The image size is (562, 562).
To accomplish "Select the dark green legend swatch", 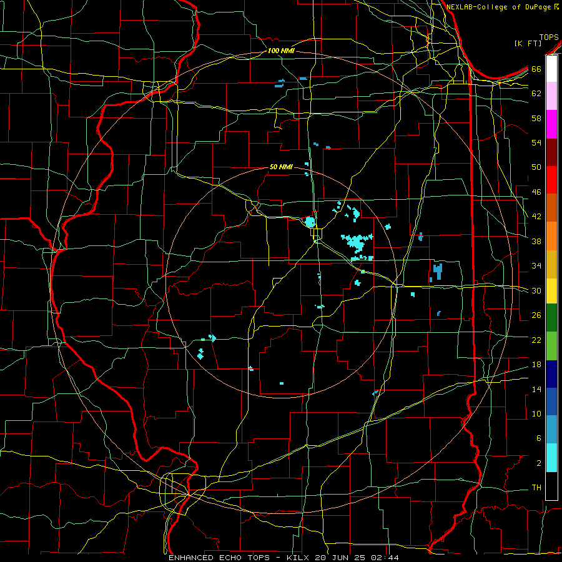I will pos(551,318).
